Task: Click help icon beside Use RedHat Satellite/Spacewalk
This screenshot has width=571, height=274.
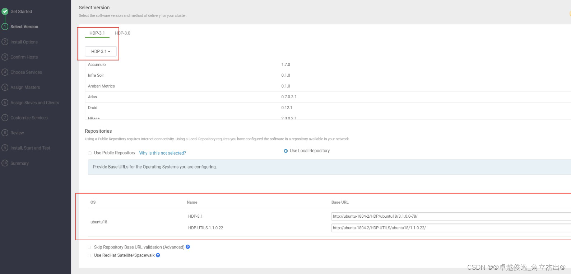Action: (158, 255)
